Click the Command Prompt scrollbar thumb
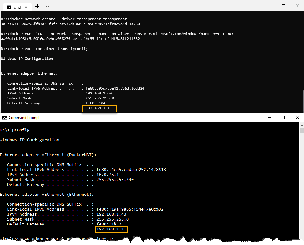This screenshot has height=245, width=304. point(302,130)
